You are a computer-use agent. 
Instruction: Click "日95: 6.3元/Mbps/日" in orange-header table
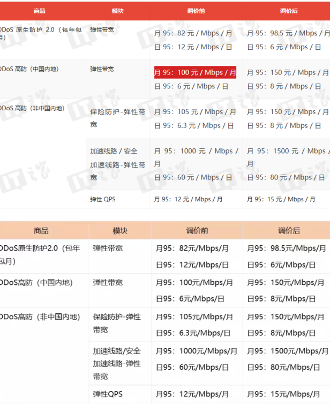(x=193, y=333)
